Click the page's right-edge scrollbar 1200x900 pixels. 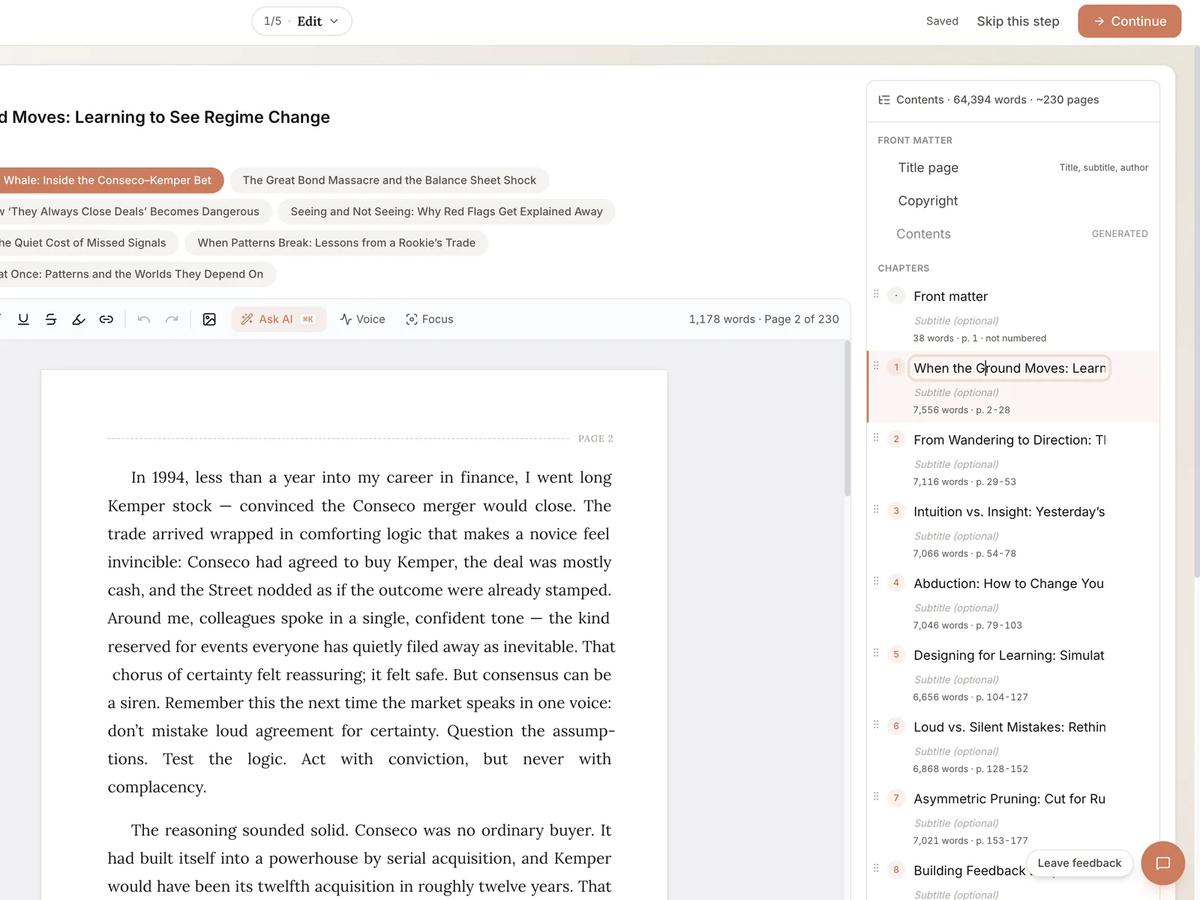pyautogui.click(x=1196, y=310)
